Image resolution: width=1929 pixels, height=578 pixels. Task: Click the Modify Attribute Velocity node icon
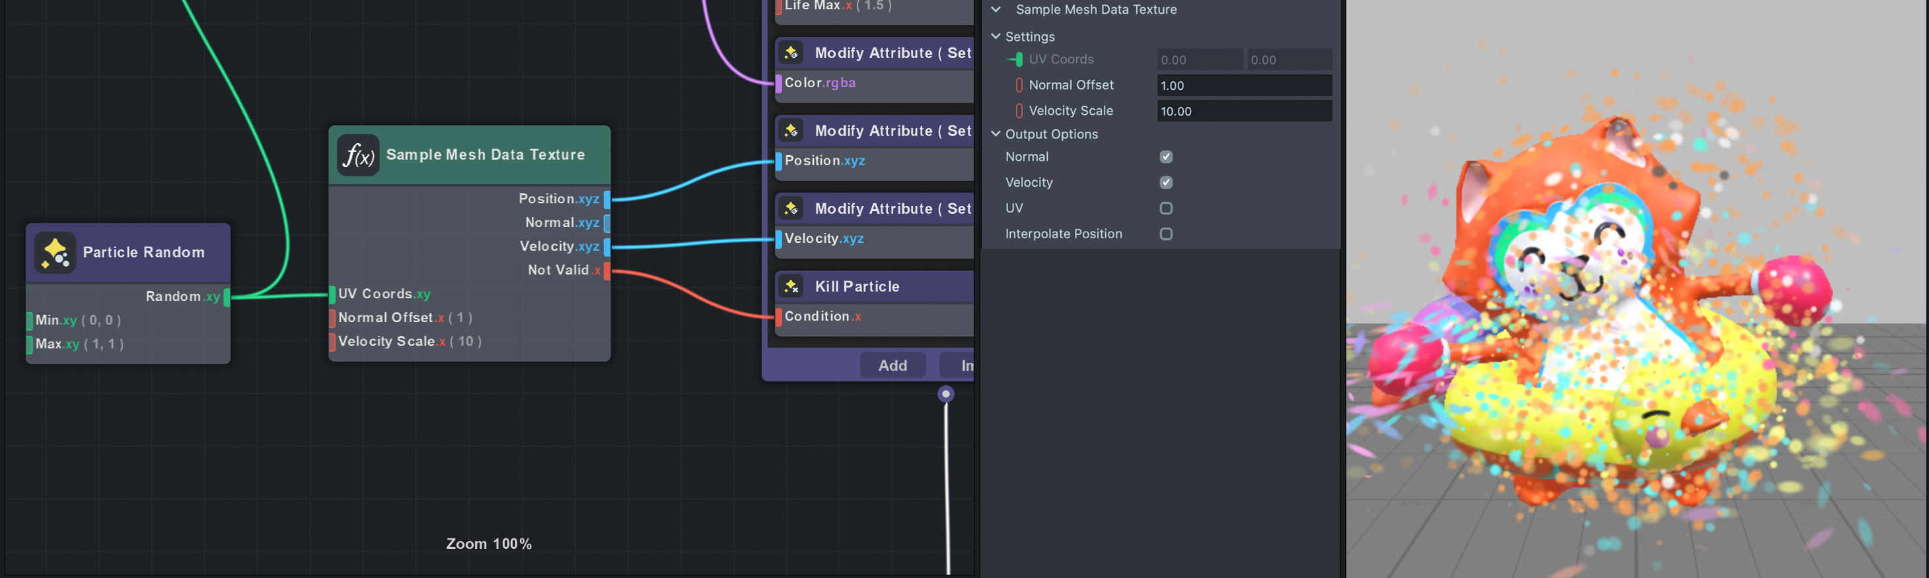pyautogui.click(x=791, y=209)
